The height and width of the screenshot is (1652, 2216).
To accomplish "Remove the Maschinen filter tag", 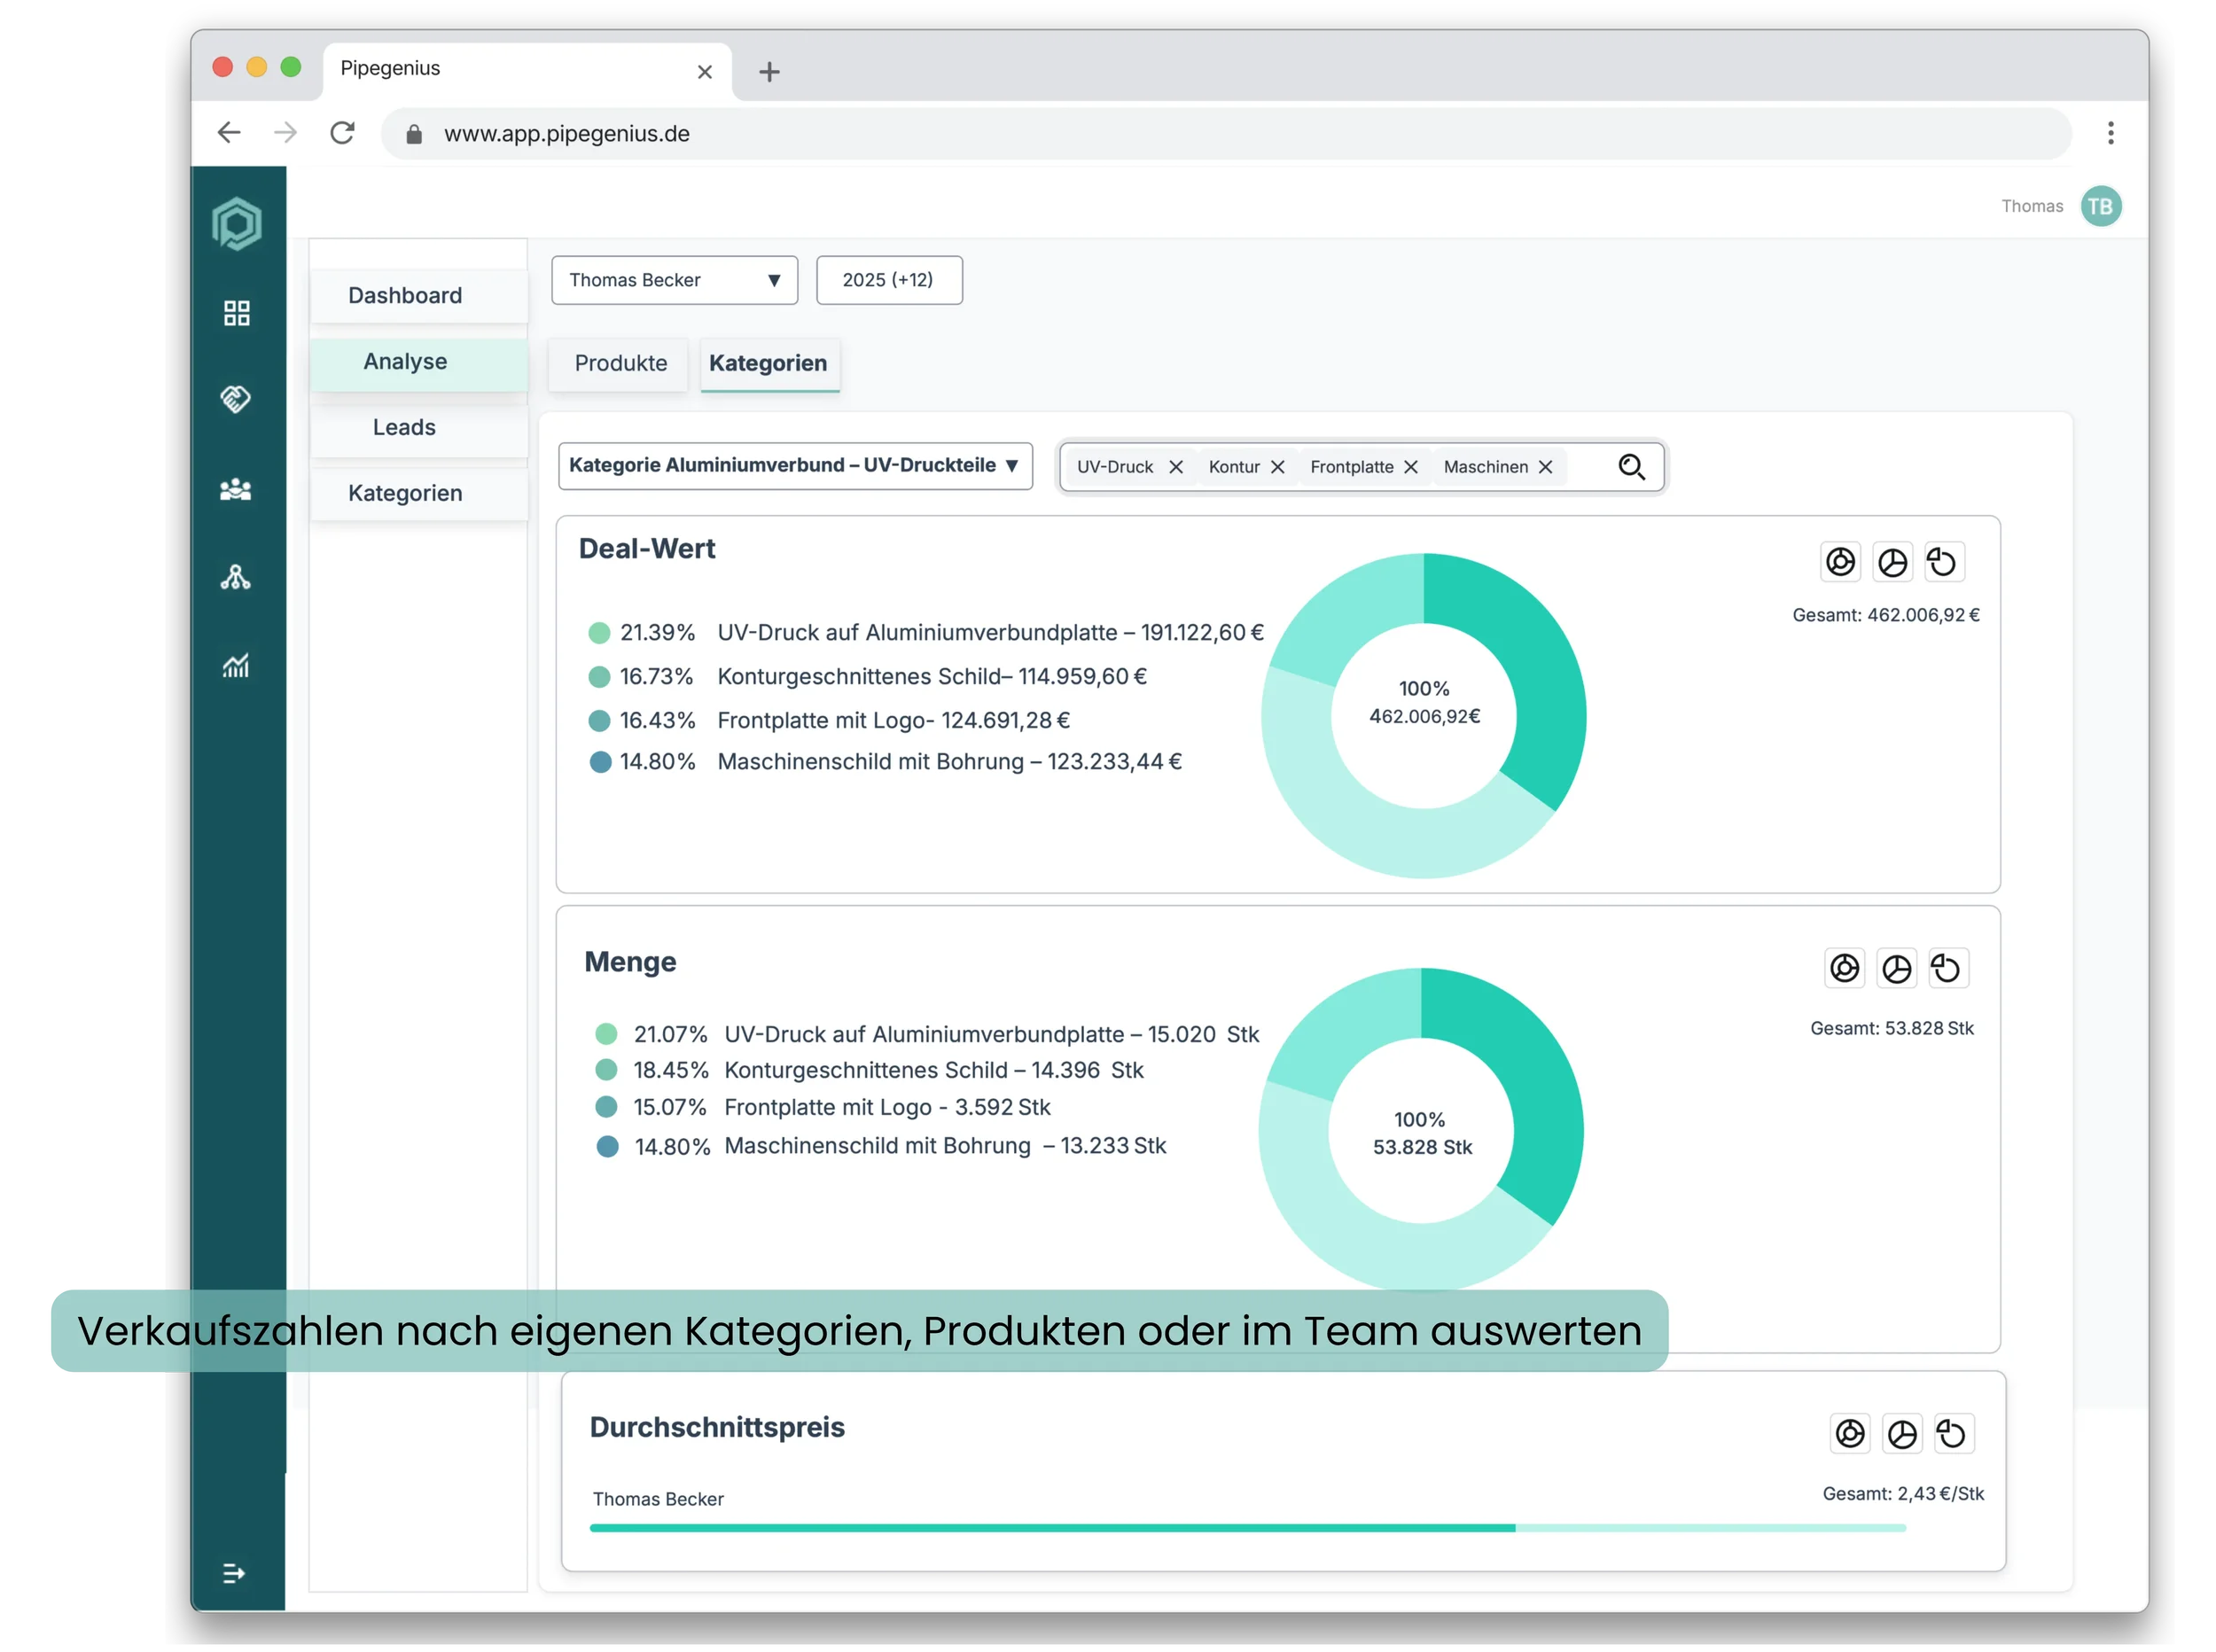I will click(1545, 467).
